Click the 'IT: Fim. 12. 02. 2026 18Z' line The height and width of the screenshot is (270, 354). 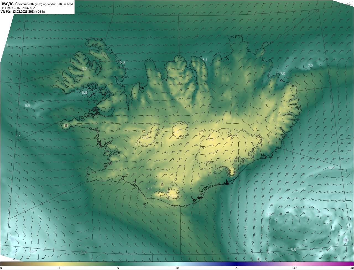click(x=18, y=8)
